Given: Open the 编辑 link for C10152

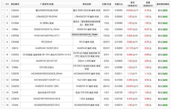Looking at the screenshot, I should pyautogui.click(x=165, y=61).
